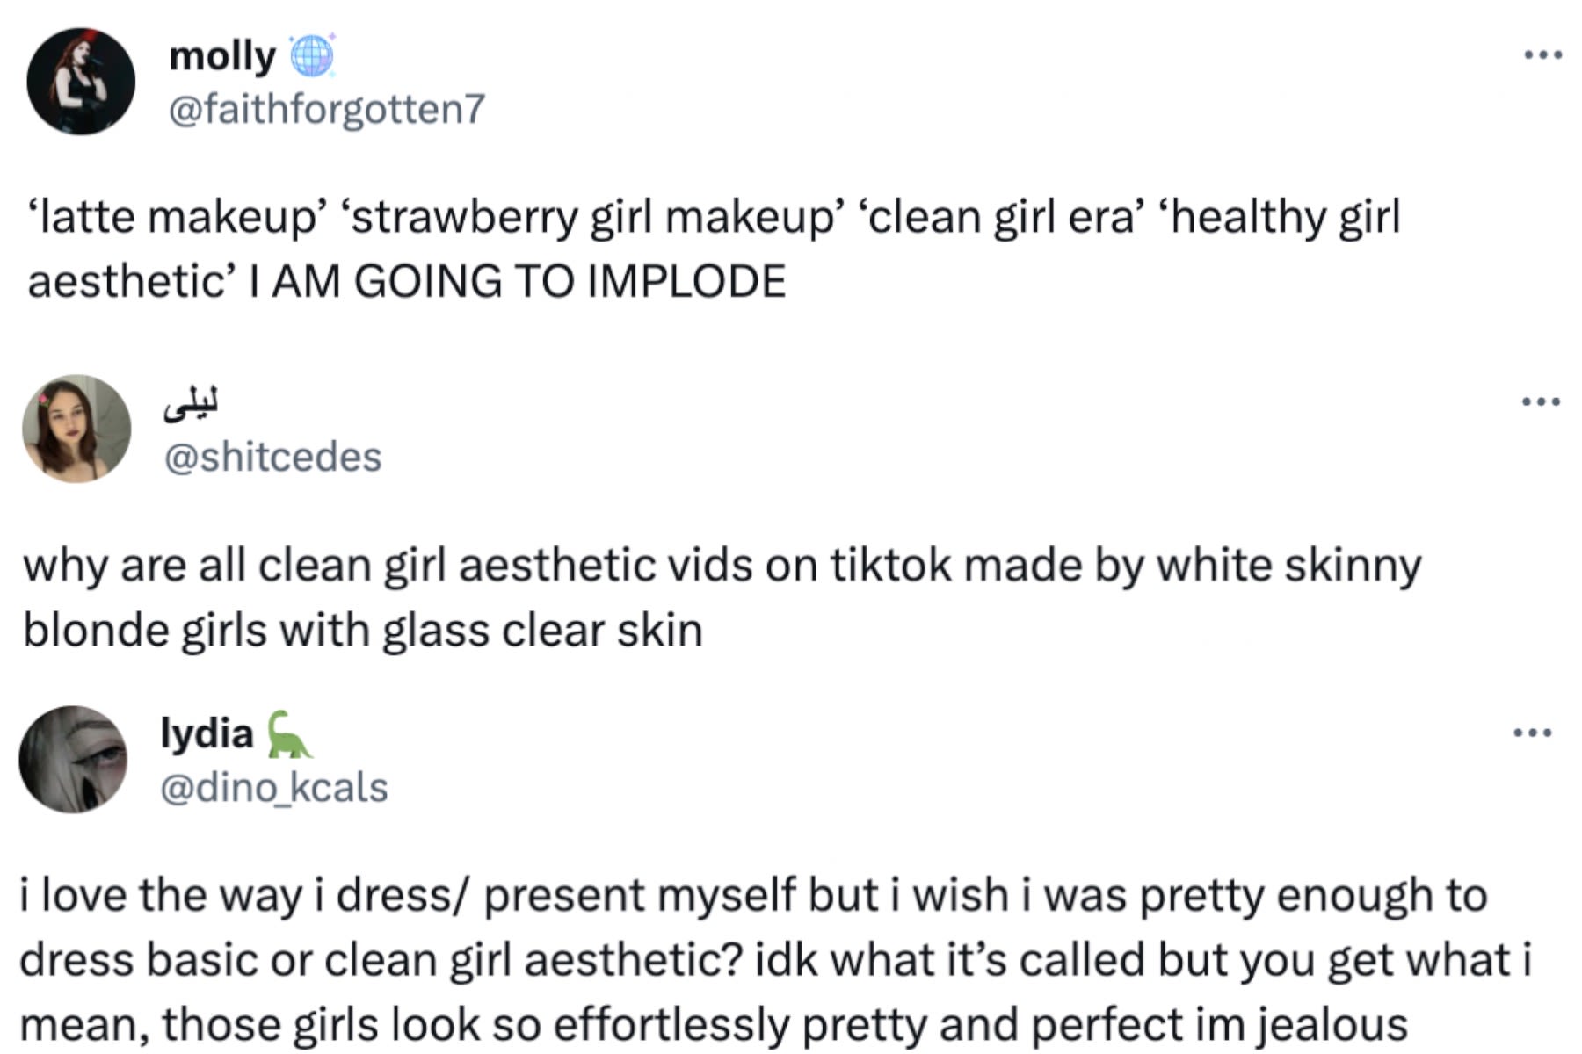Open lydia's profile avatar
The height and width of the screenshot is (1054, 1582).
[73, 759]
